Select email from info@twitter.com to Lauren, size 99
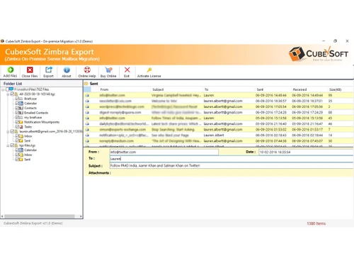354x266 pixels. click(218, 95)
